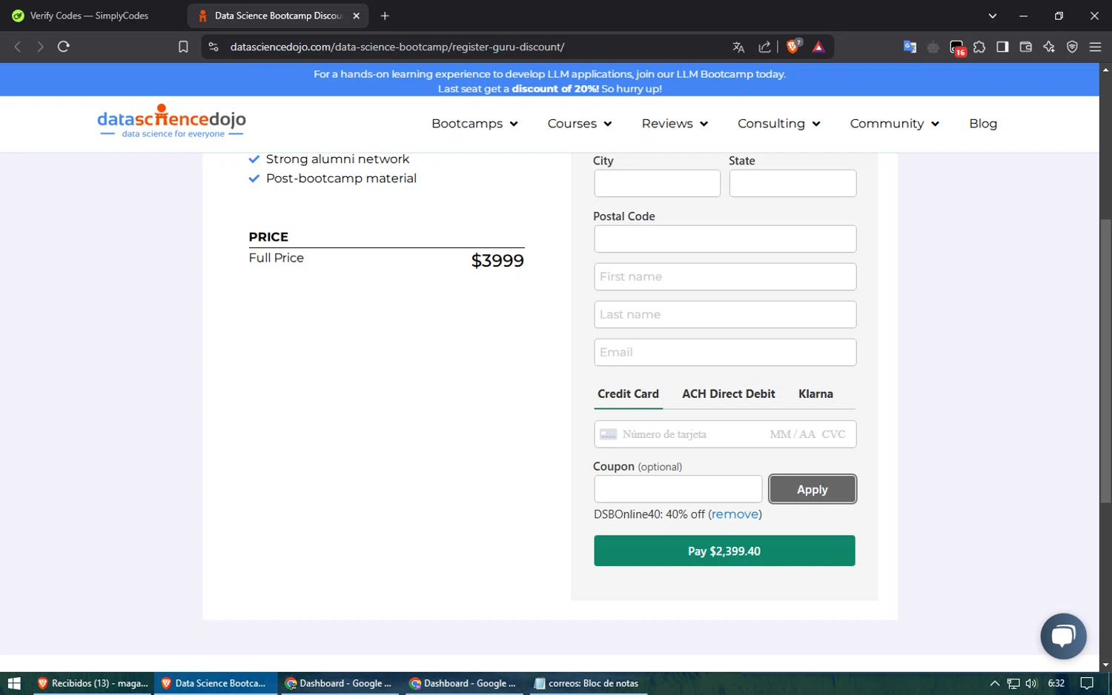This screenshot has height=695, width=1112.
Task: Select the ACH Direct Debit payment tab
Action: click(729, 394)
